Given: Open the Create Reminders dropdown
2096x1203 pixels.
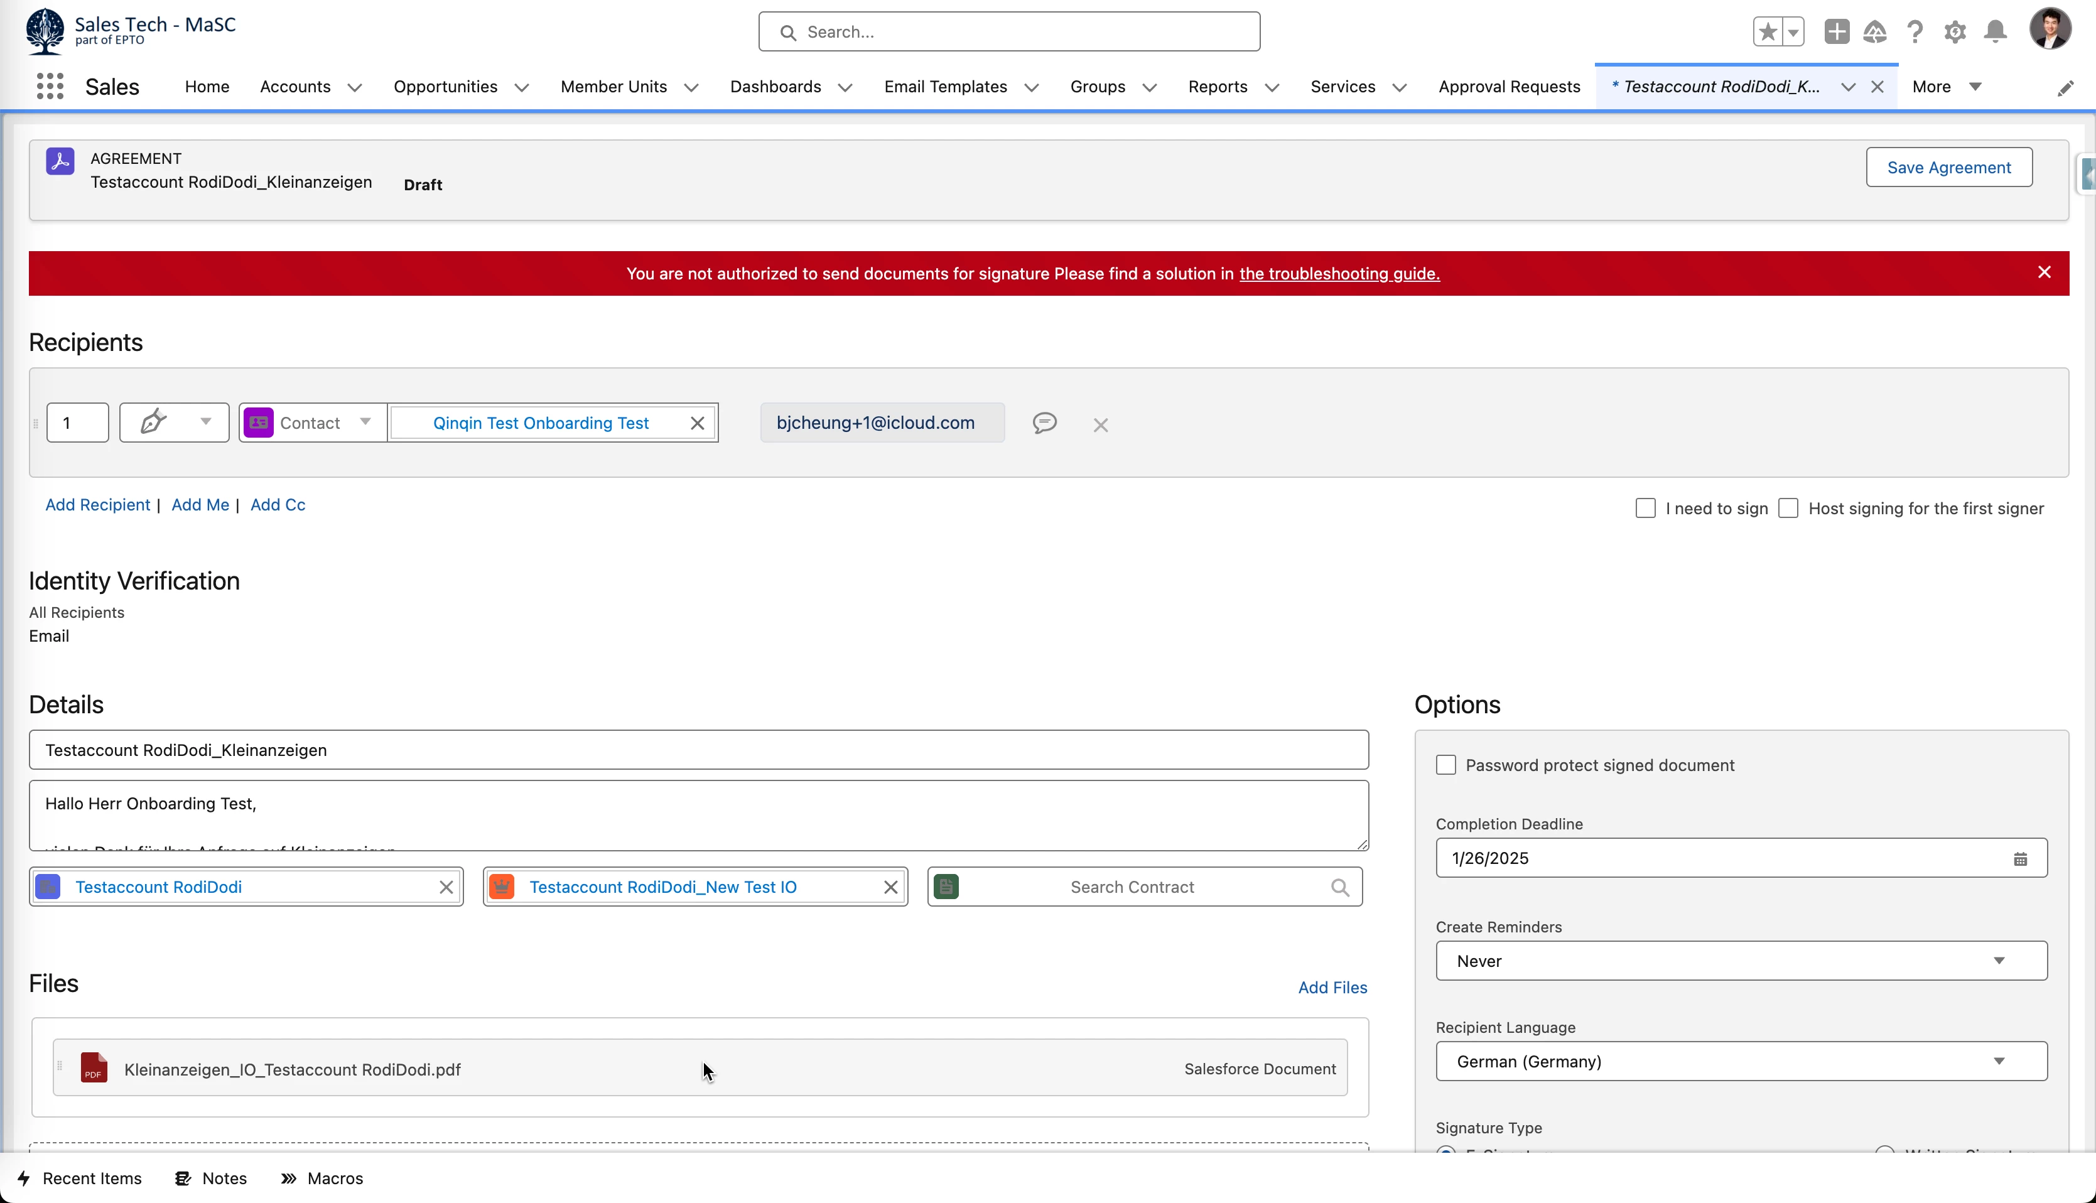Looking at the screenshot, I should [x=1741, y=961].
